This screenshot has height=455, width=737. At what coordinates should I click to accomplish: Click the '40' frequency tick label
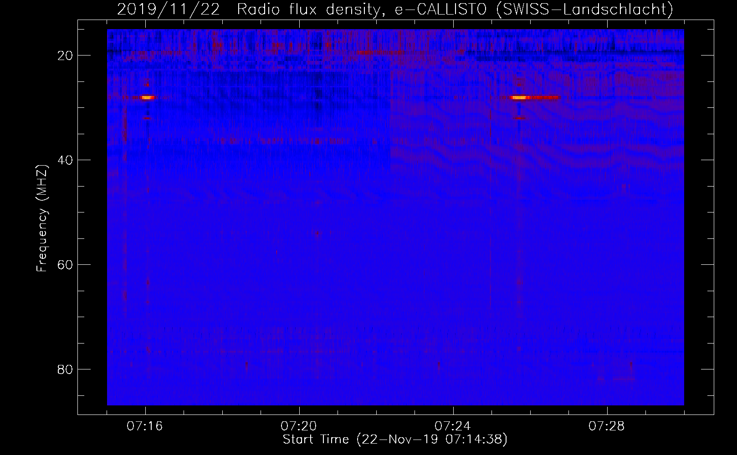[65, 160]
